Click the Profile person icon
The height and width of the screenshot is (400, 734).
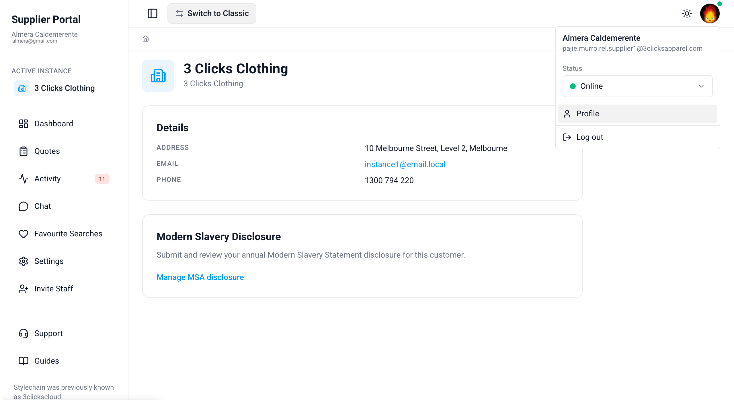coord(567,114)
